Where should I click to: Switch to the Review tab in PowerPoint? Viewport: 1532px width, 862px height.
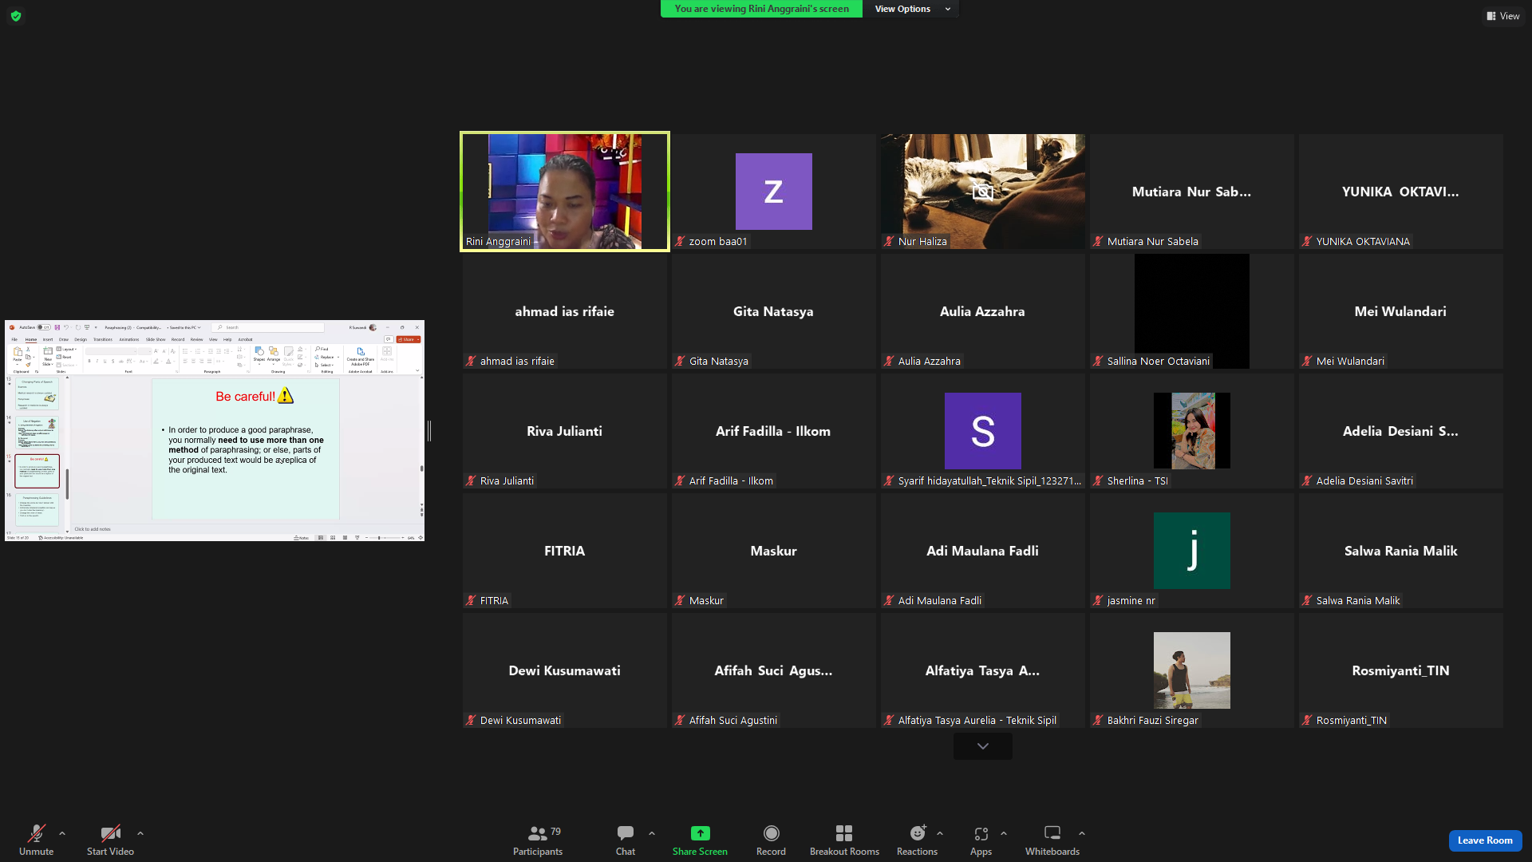pos(197,339)
